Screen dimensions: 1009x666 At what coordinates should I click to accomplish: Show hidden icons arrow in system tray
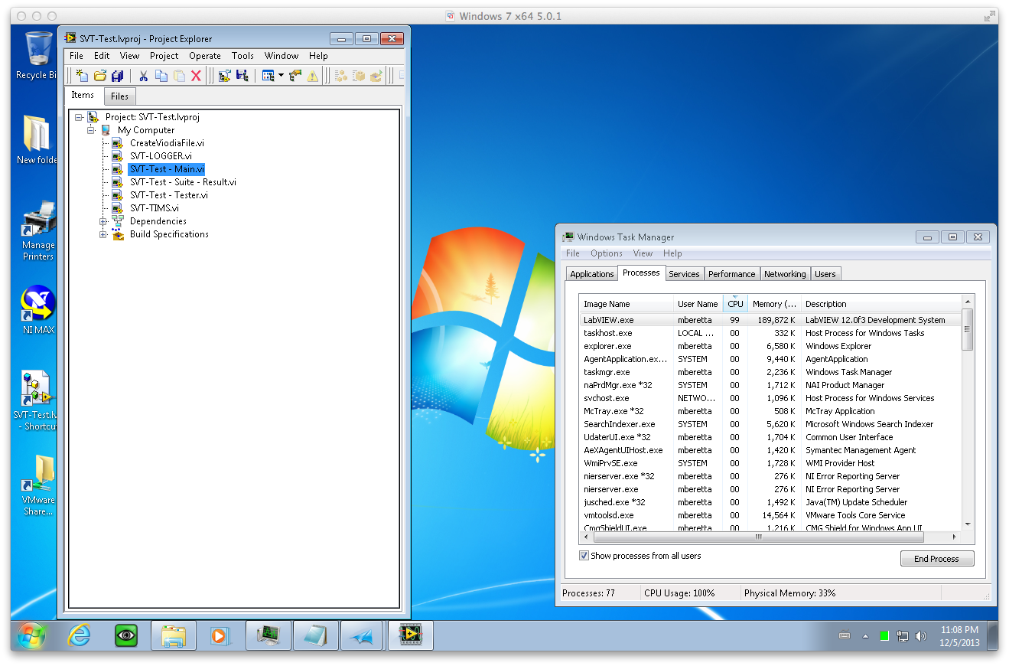tap(865, 635)
